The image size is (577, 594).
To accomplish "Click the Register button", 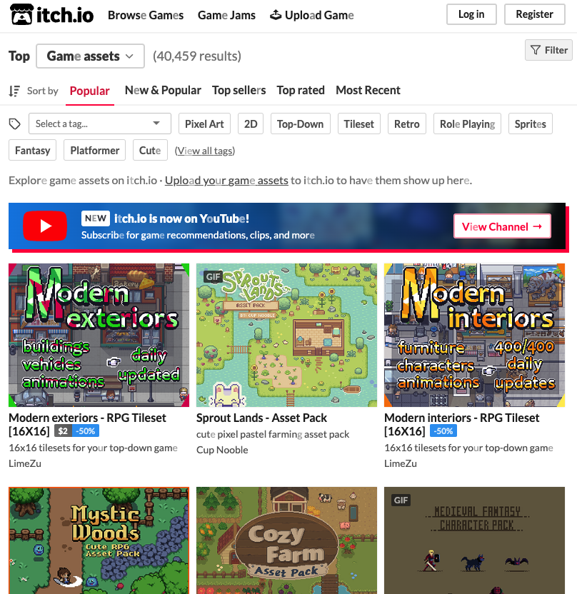I will click(535, 14).
